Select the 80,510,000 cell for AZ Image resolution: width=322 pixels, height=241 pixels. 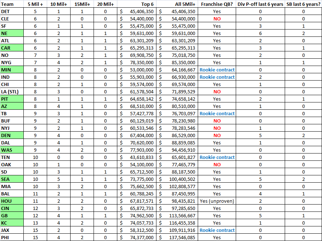pyautogui.click(x=177, y=106)
